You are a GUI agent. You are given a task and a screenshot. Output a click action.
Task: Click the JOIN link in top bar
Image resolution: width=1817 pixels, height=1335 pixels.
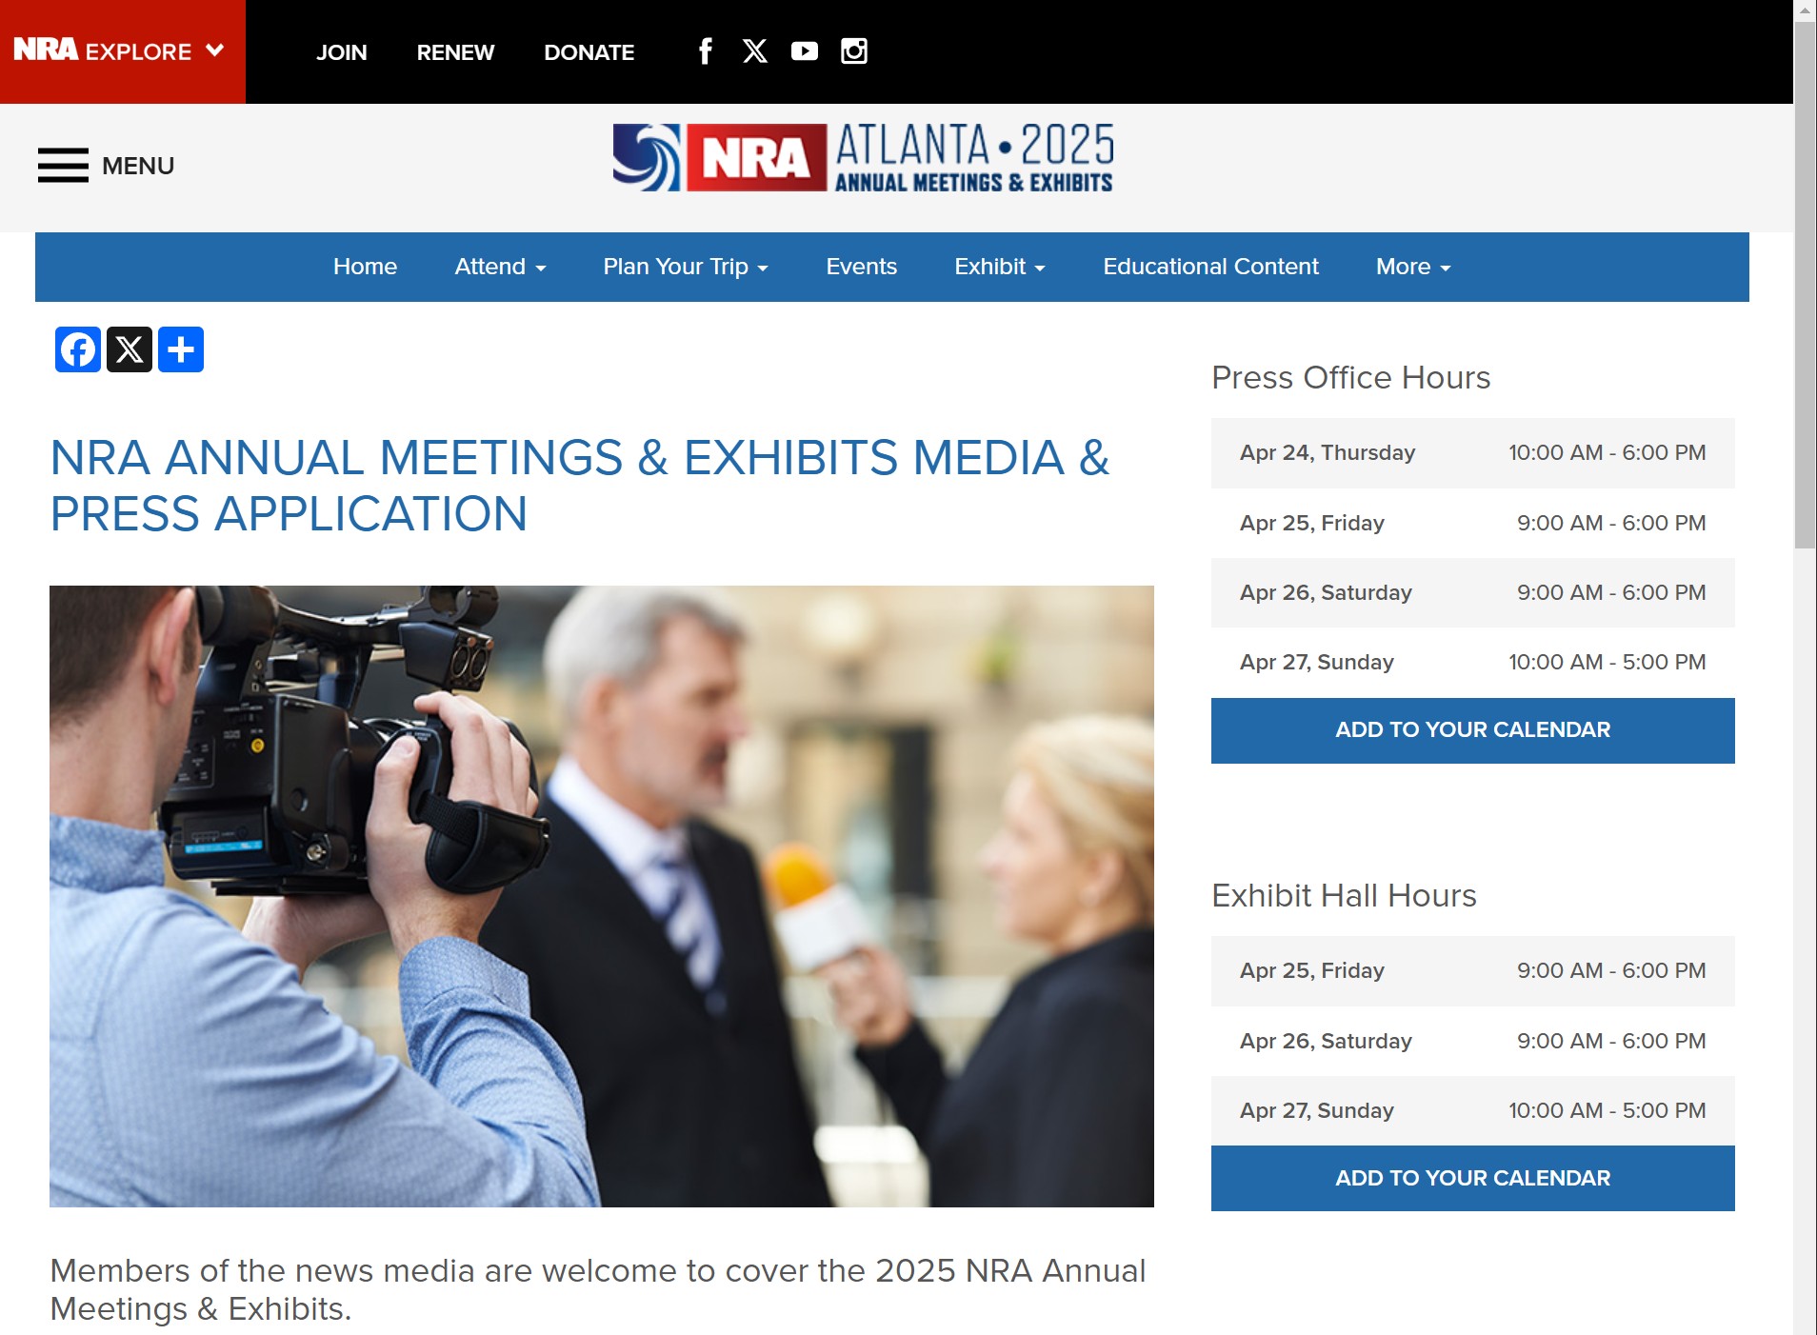click(341, 52)
